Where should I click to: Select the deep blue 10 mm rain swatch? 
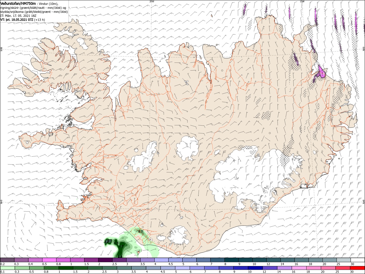[x=255, y=268]
